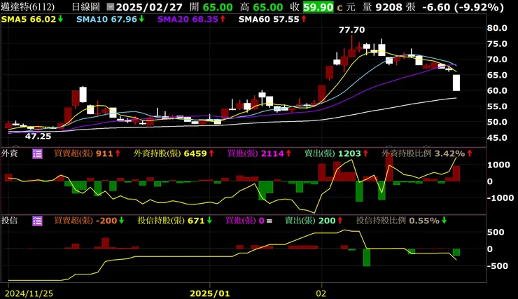Click the 投信持股比例 0.55% label

click(x=398, y=221)
